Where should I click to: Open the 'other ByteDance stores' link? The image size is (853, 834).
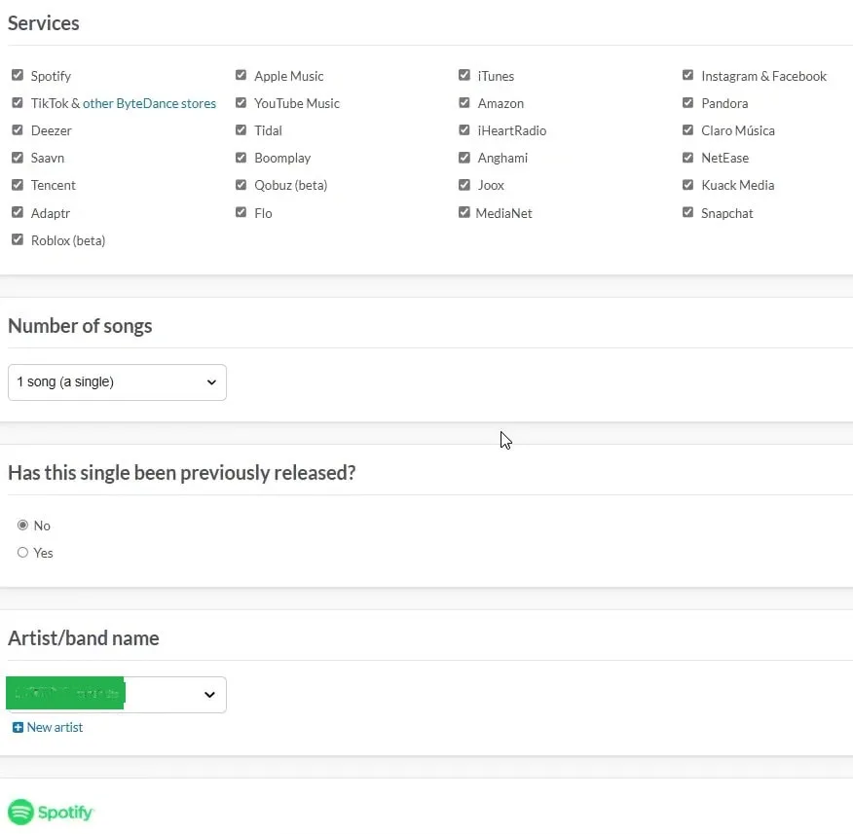coord(149,103)
